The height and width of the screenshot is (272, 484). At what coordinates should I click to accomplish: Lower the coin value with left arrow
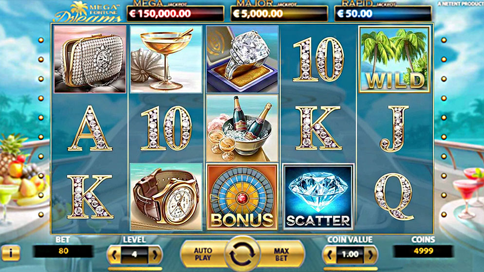pos(329,255)
